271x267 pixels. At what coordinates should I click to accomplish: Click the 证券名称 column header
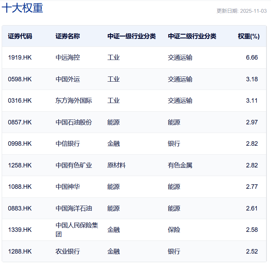click(x=68, y=36)
